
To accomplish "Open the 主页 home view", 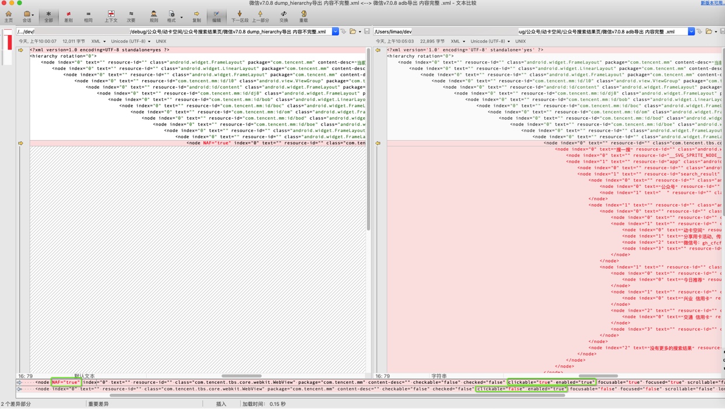I will (x=8, y=16).
